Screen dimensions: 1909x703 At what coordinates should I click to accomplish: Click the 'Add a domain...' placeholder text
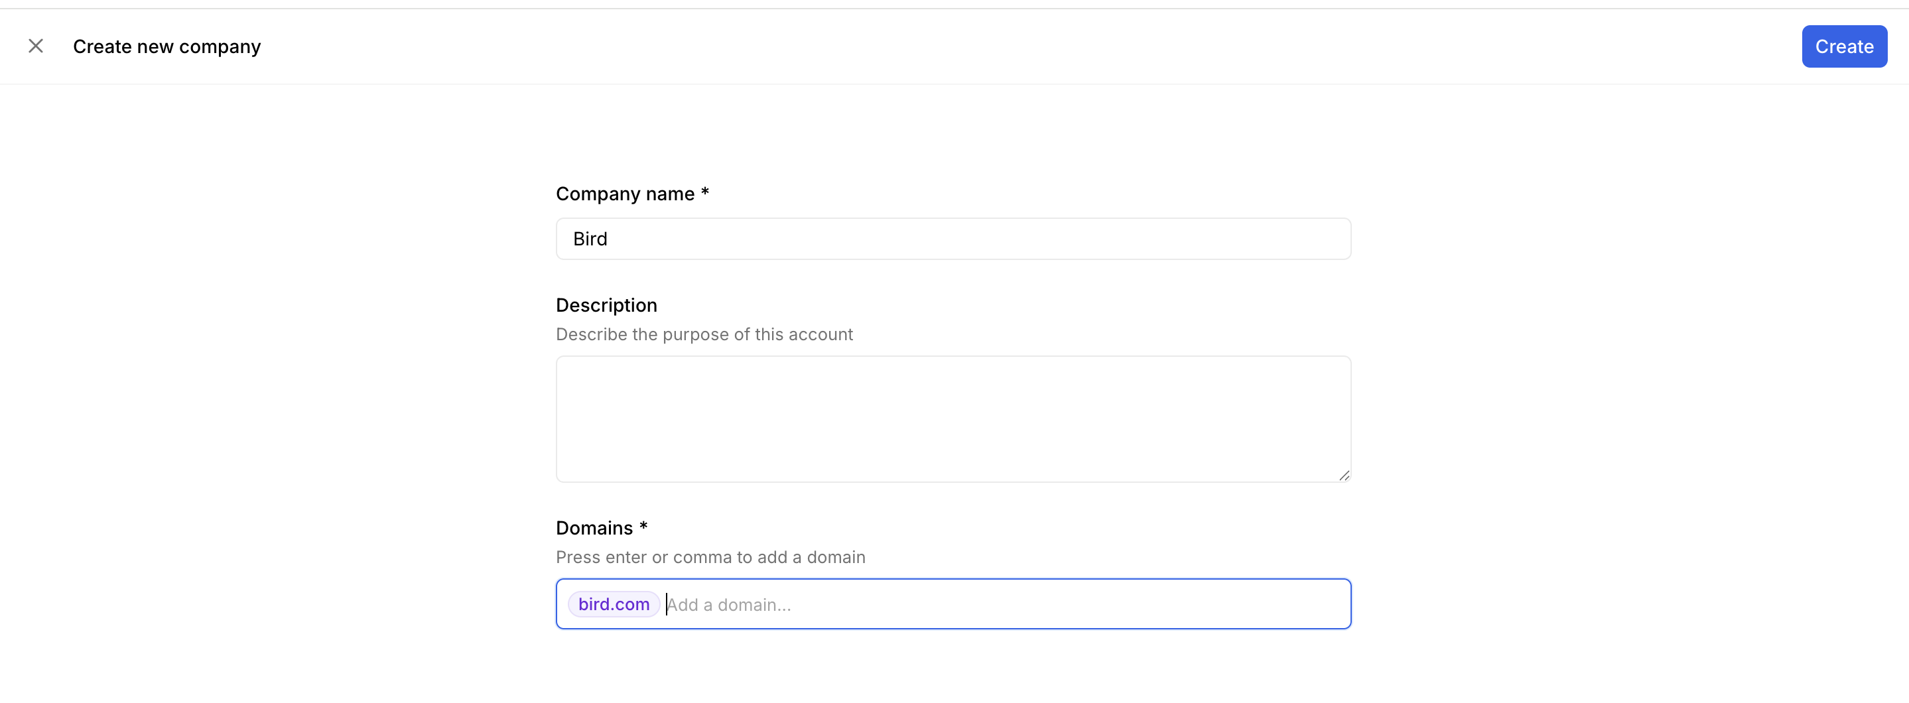click(x=729, y=606)
